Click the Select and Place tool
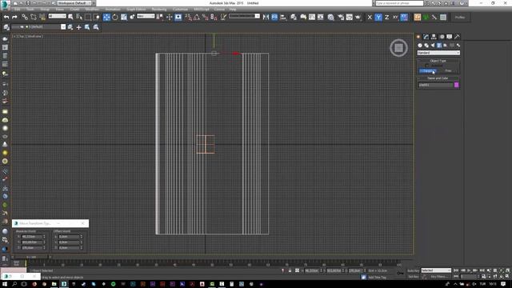This screenshot has height=288, width=512. (132, 17)
